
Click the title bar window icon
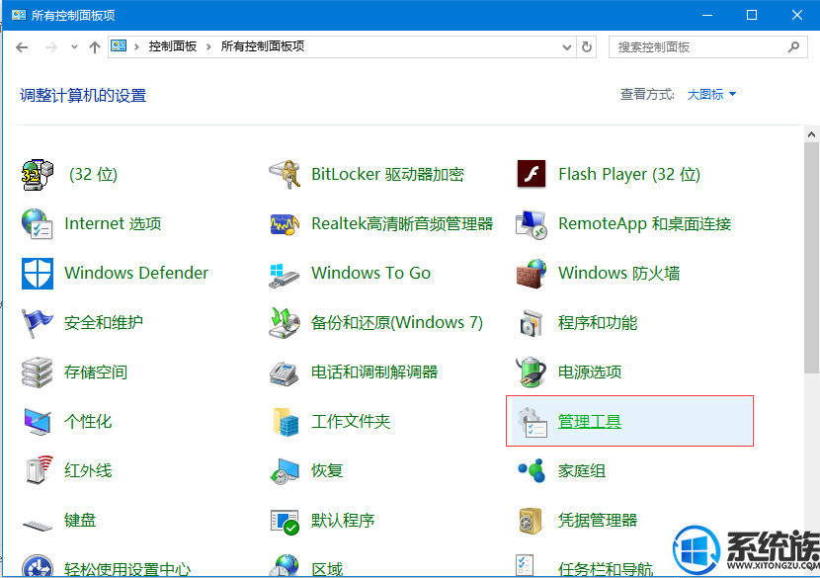pyautogui.click(x=19, y=15)
